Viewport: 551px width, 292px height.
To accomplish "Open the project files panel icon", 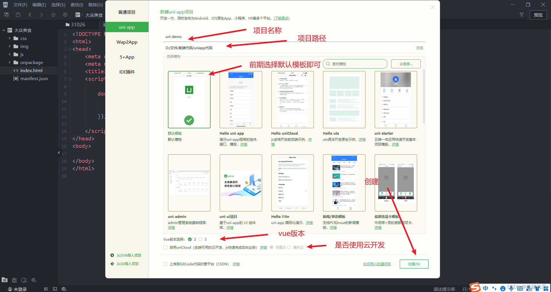I will 5,280.
